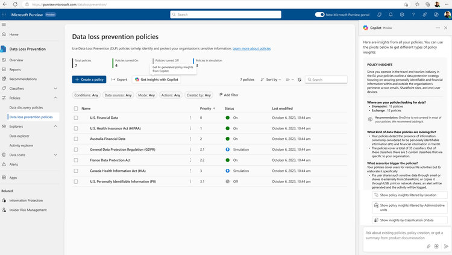Click the filter reset icon beside view options
The image size is (452, 255).
[299, 80]
